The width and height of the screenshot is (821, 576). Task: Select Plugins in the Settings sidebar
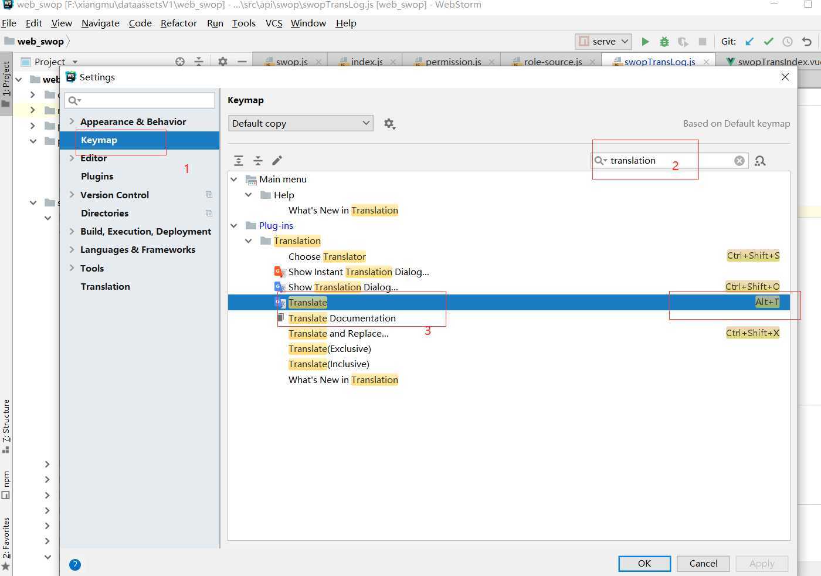tap(97, 177)
